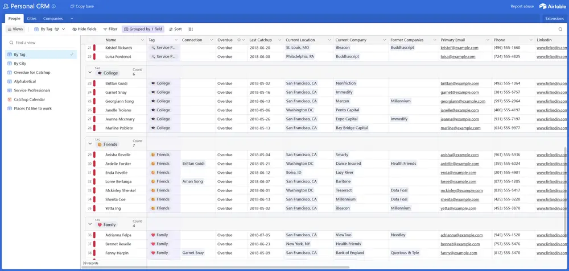This screenshot has width=569, height=271.
Task: Click the Airtable logo
Action: tap(552, 6)
